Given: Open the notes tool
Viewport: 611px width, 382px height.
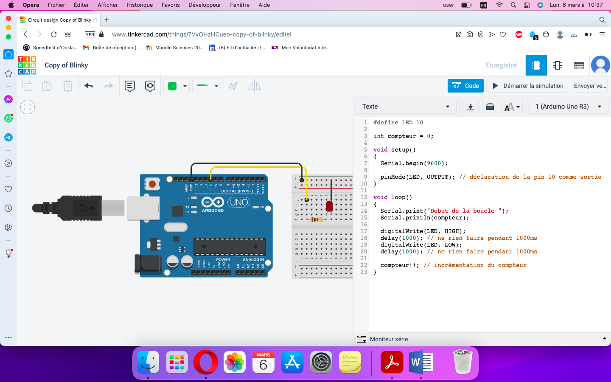Looking at the screenshot, I should point(130,86).
